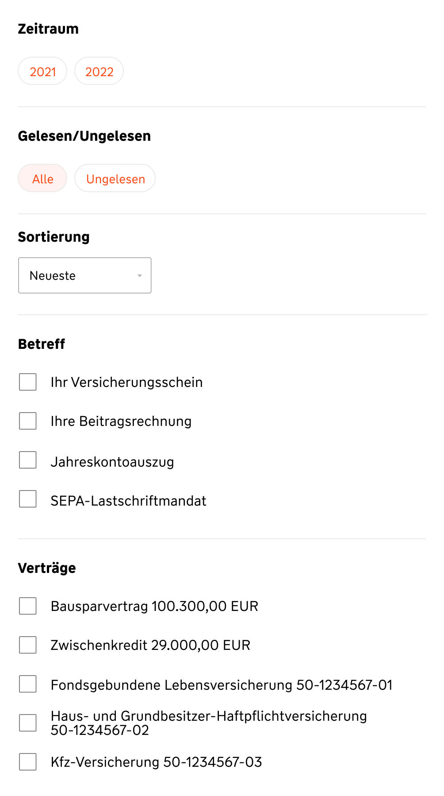
Task: Show all messages with Alle filter
Action: 42,178
